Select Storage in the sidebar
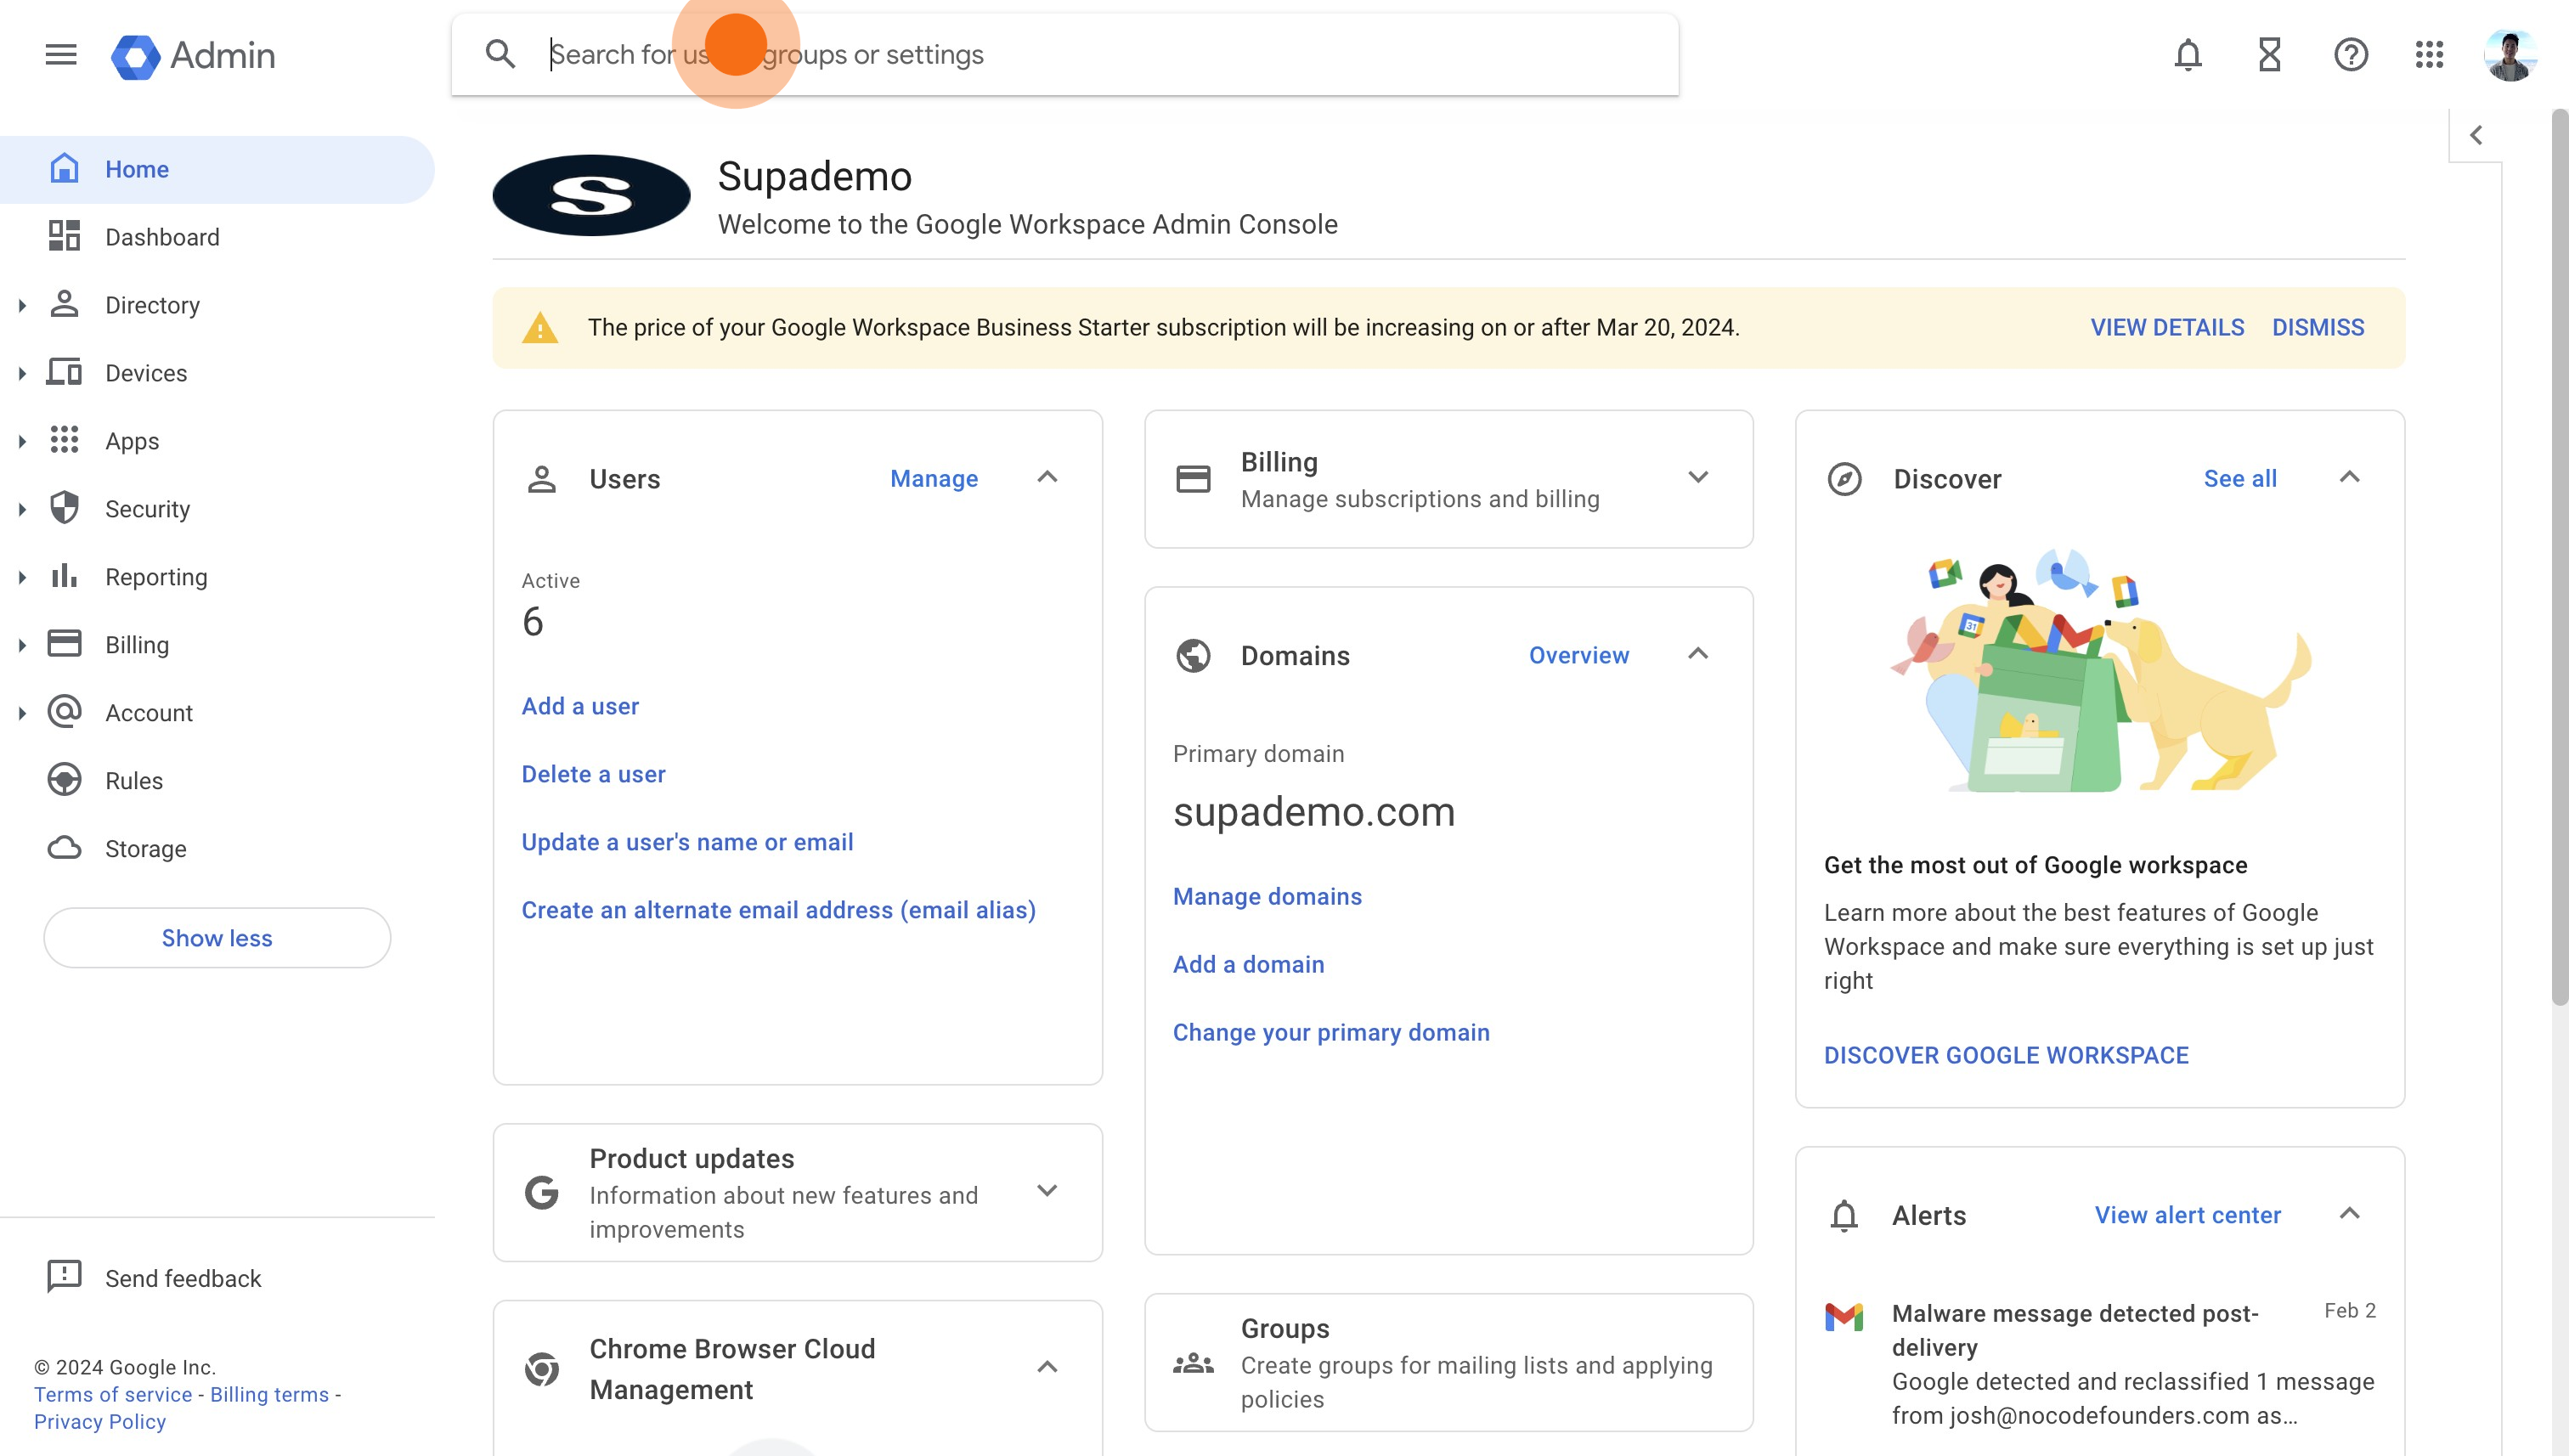 146,849
